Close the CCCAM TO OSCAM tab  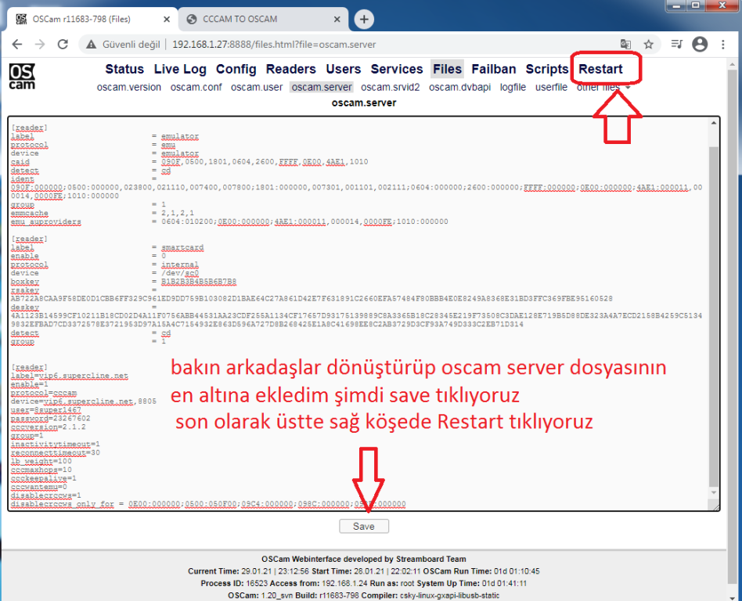pyautogui.click(x=337, y=20)
